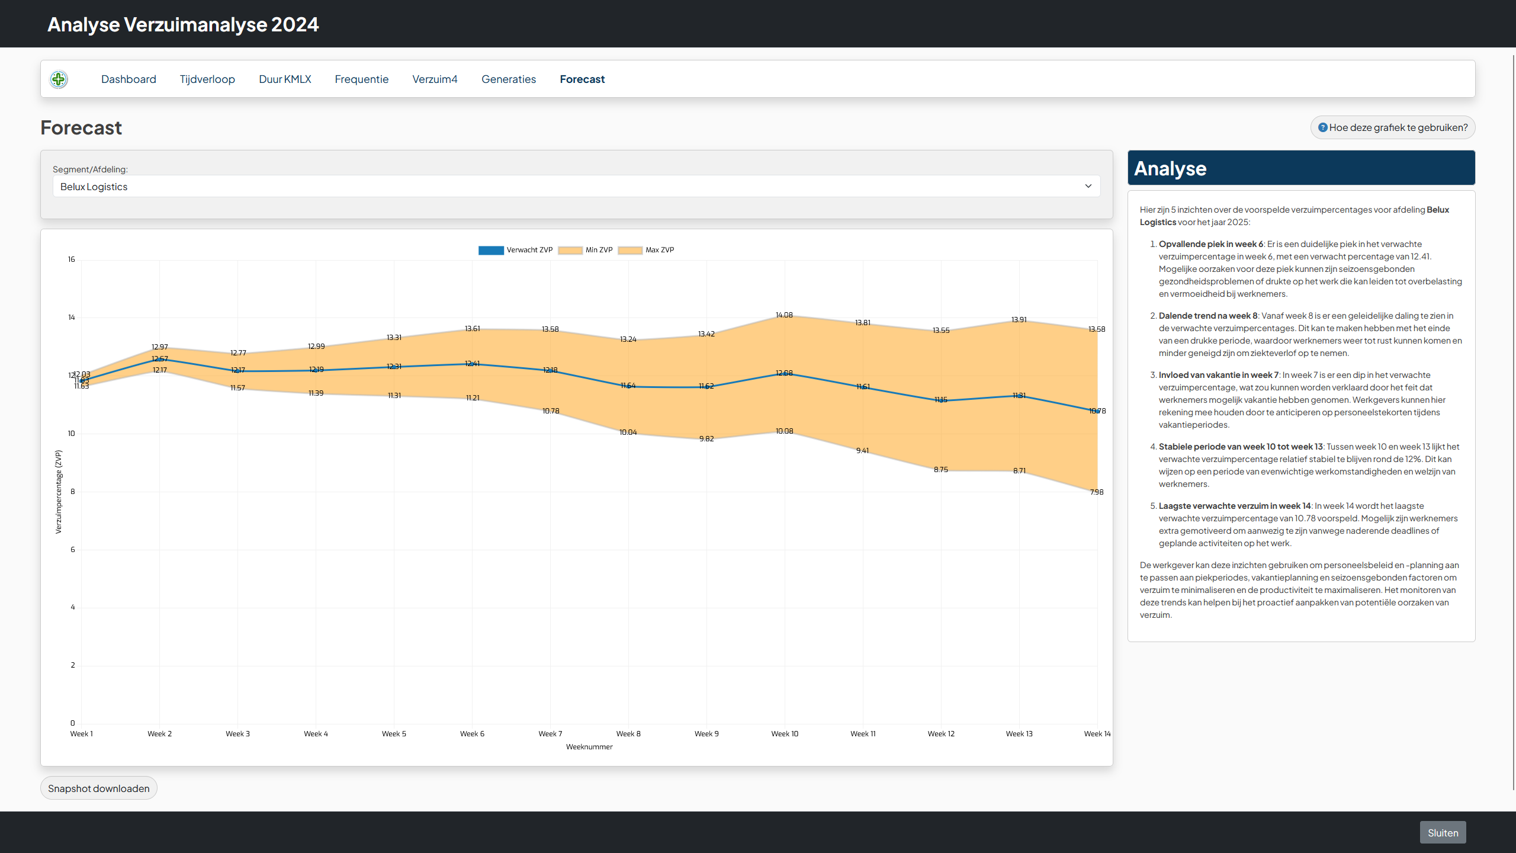Image resolution: width=1516 pixels, height=853 pixels.
Task: Open the Frequentie tab
Action: tap(361, 79)
